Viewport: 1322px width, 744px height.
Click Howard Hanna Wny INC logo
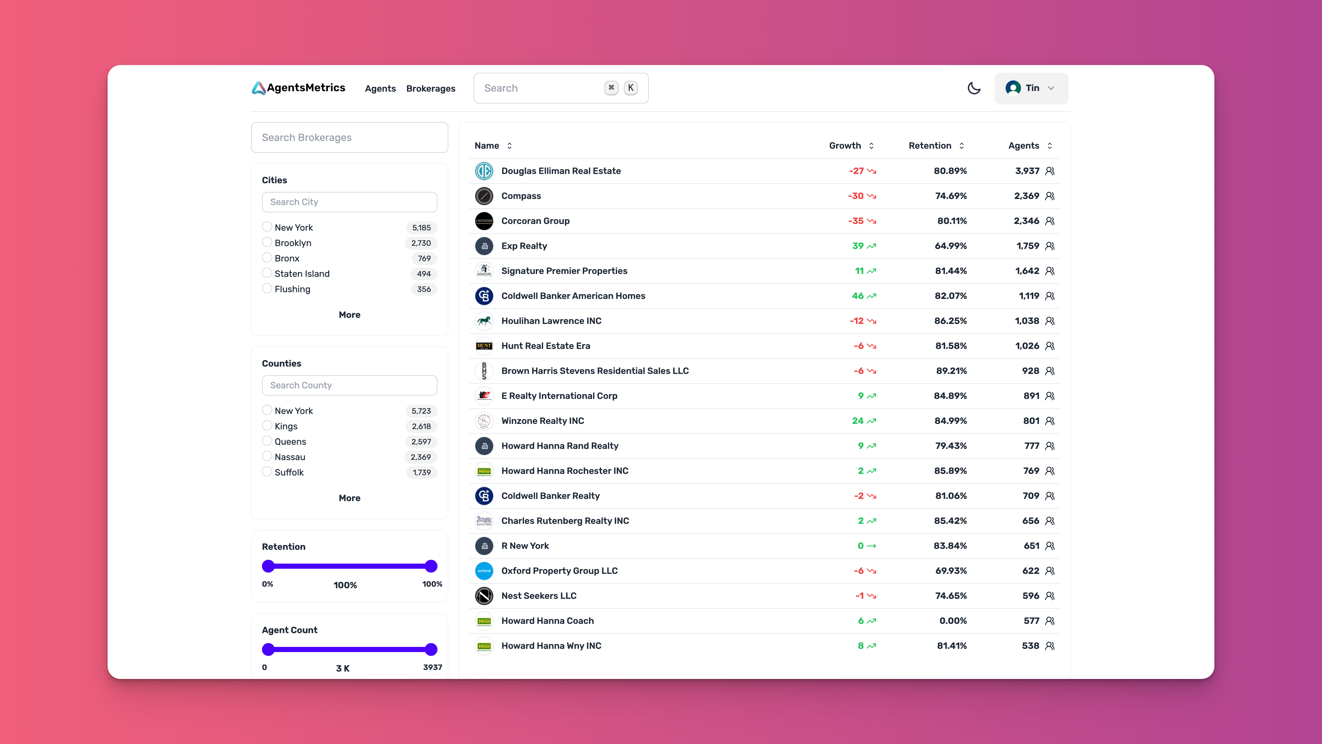[484, 645]
